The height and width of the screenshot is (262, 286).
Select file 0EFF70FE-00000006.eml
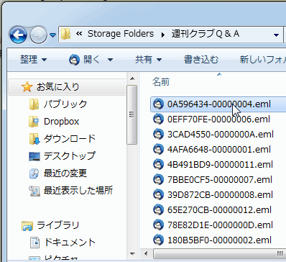(x=218, y=119)
